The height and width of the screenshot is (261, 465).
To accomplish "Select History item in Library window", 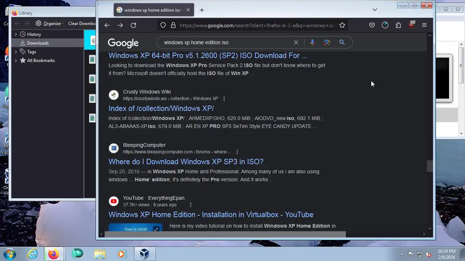I will click(x=34, y=34).
